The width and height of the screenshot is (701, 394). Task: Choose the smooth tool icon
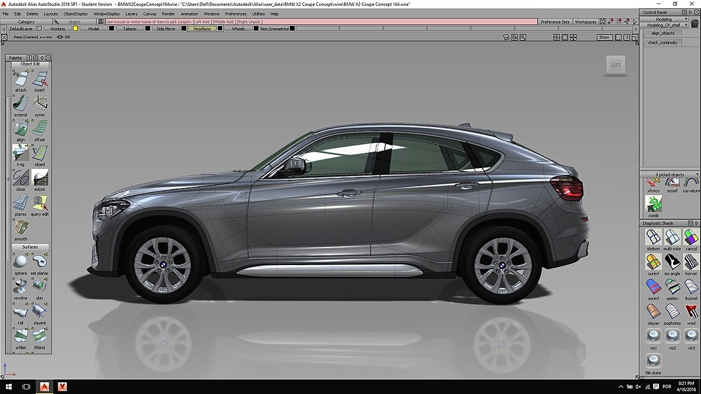[21, 227]
